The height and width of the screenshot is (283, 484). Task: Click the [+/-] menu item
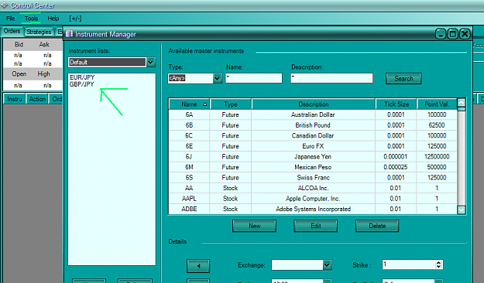click(x=75, y=19)
